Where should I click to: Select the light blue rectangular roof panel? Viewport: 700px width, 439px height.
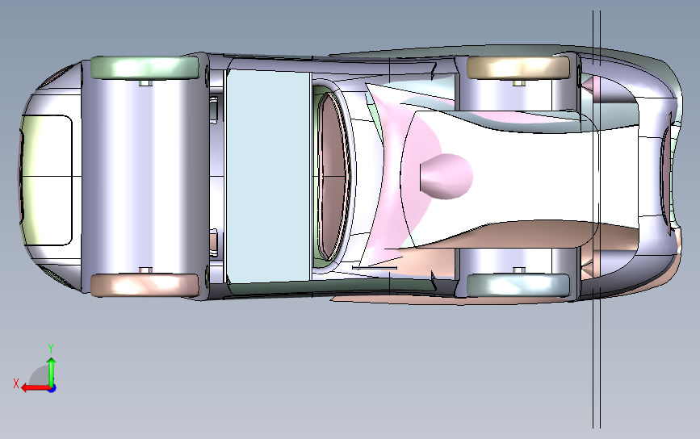pos(268,176)
